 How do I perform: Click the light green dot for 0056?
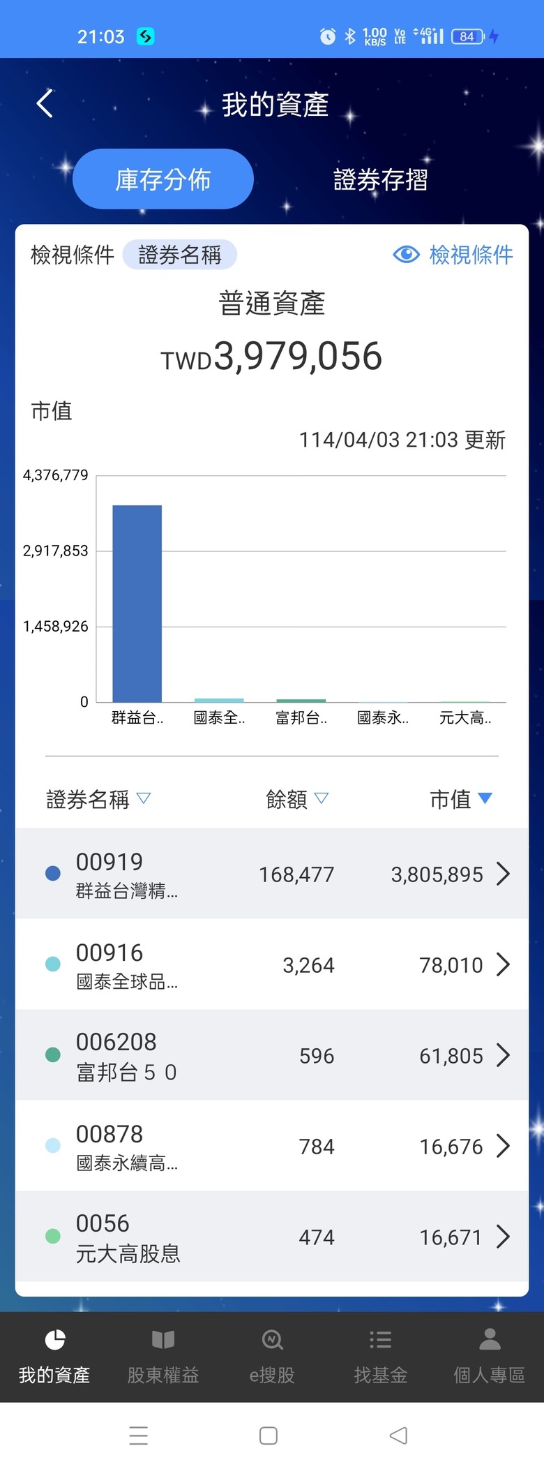[52, 1236]
